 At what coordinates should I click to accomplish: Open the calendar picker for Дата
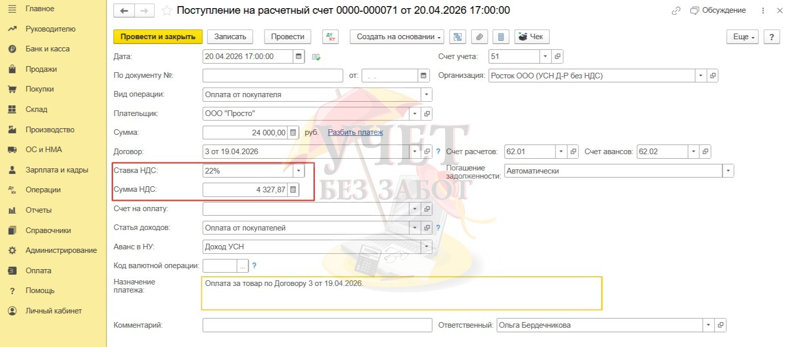(299, 56)
